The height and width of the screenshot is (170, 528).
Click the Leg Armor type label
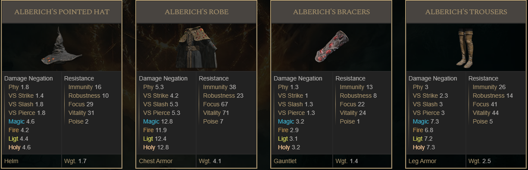[x=422, y=161]
